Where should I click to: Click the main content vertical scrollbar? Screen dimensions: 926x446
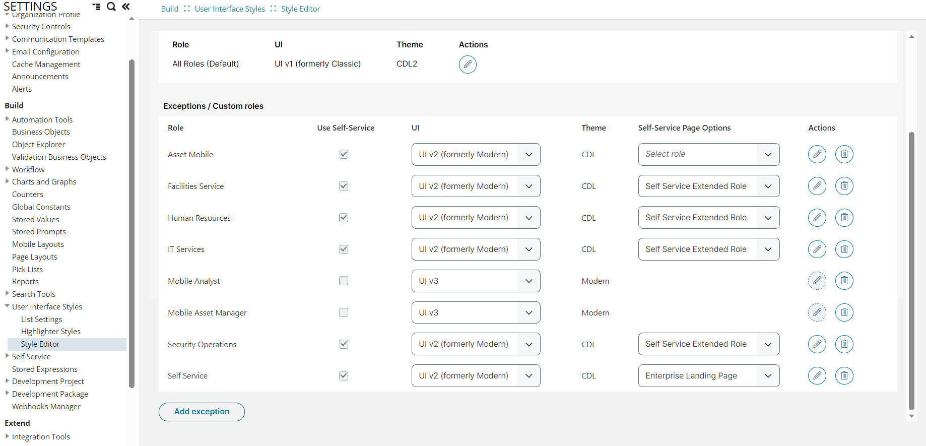point(911,272)
